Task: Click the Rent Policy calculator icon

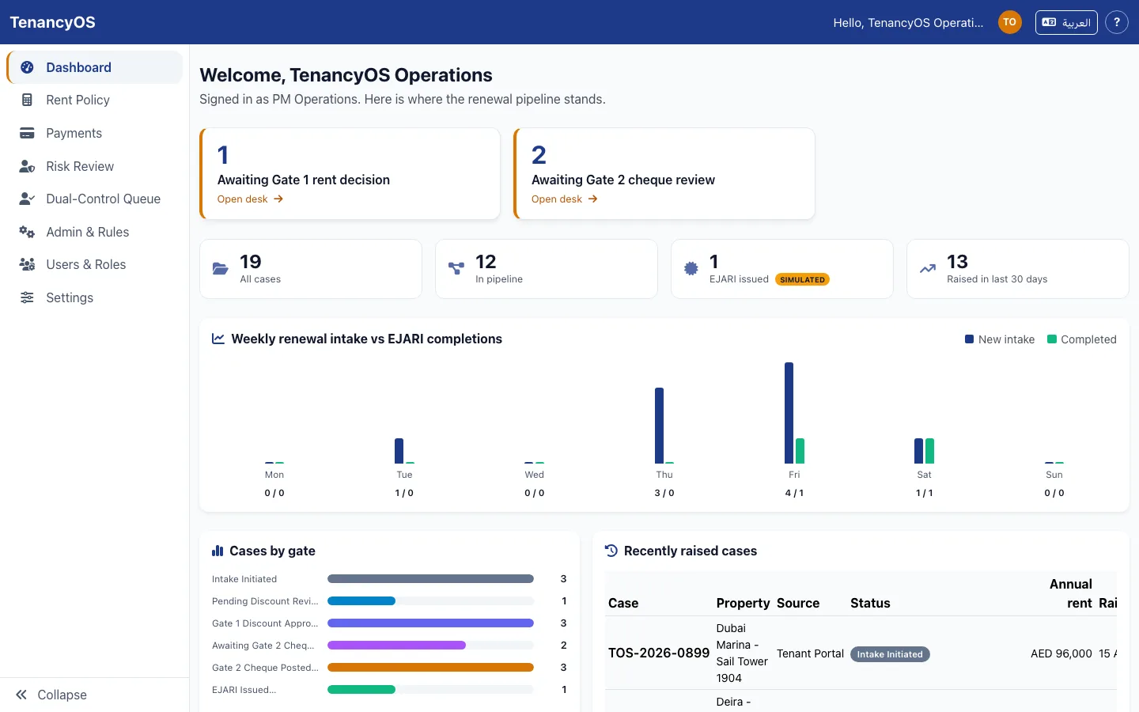Action: click(27, 100)
